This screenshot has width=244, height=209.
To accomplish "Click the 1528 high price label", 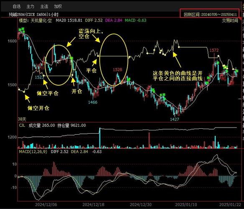I will pyautogui.click(x=117, y=70).
